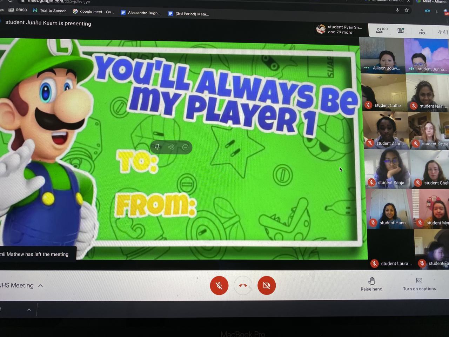This screenshot has width=449, height=337.
Task: Bookmark this page with the star icon
Action: pyautogui.click(x=407, y=10)
